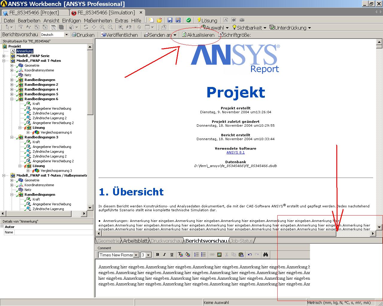Open the Maßeinheiten menu
The height and width of the screenshot is (306, 383).
coord(98,21)
